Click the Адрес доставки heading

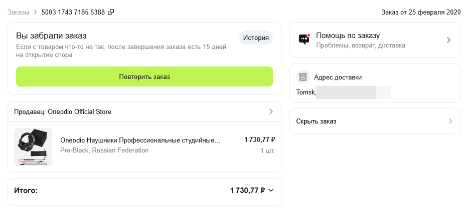coord(338,77)
